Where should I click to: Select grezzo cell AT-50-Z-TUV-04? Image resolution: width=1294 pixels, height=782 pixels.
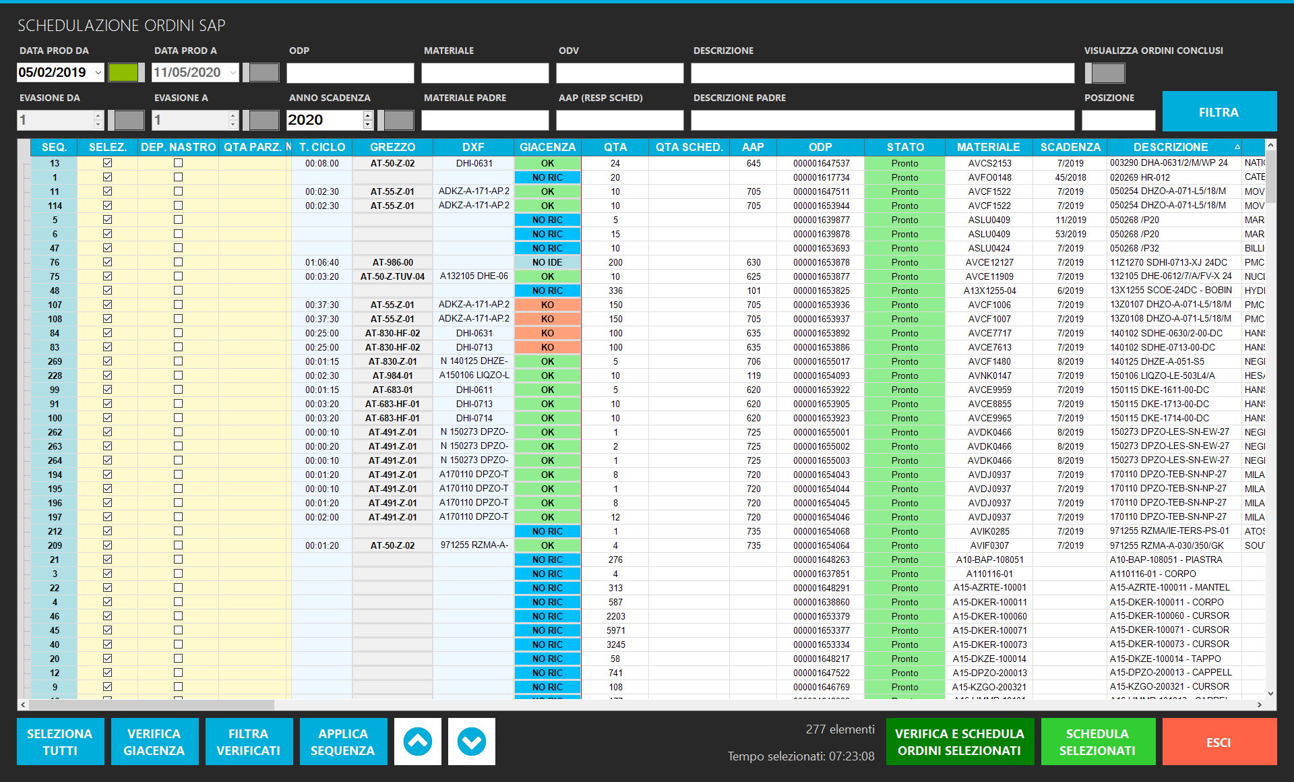[x=393, y=276]
